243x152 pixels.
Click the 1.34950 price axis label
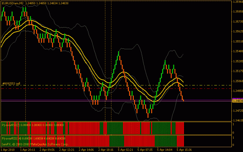click(238, 91)
